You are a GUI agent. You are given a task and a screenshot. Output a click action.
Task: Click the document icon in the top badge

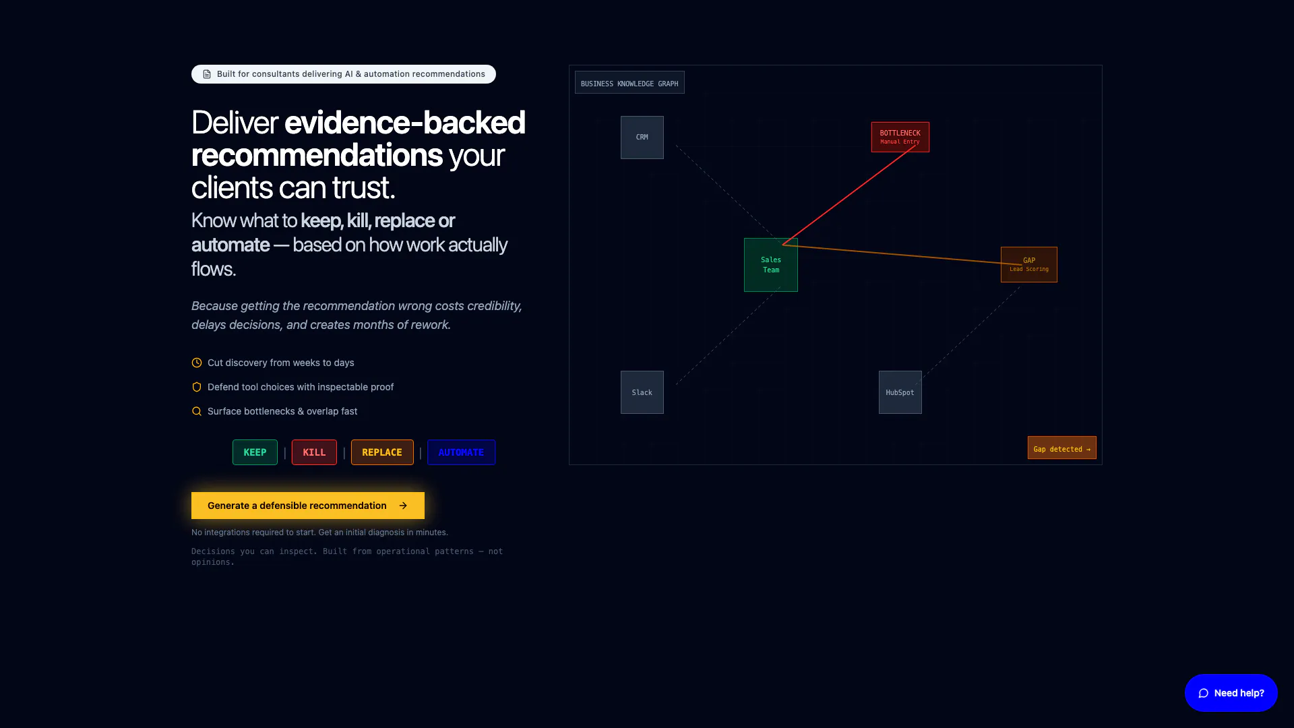coord(207,74)
